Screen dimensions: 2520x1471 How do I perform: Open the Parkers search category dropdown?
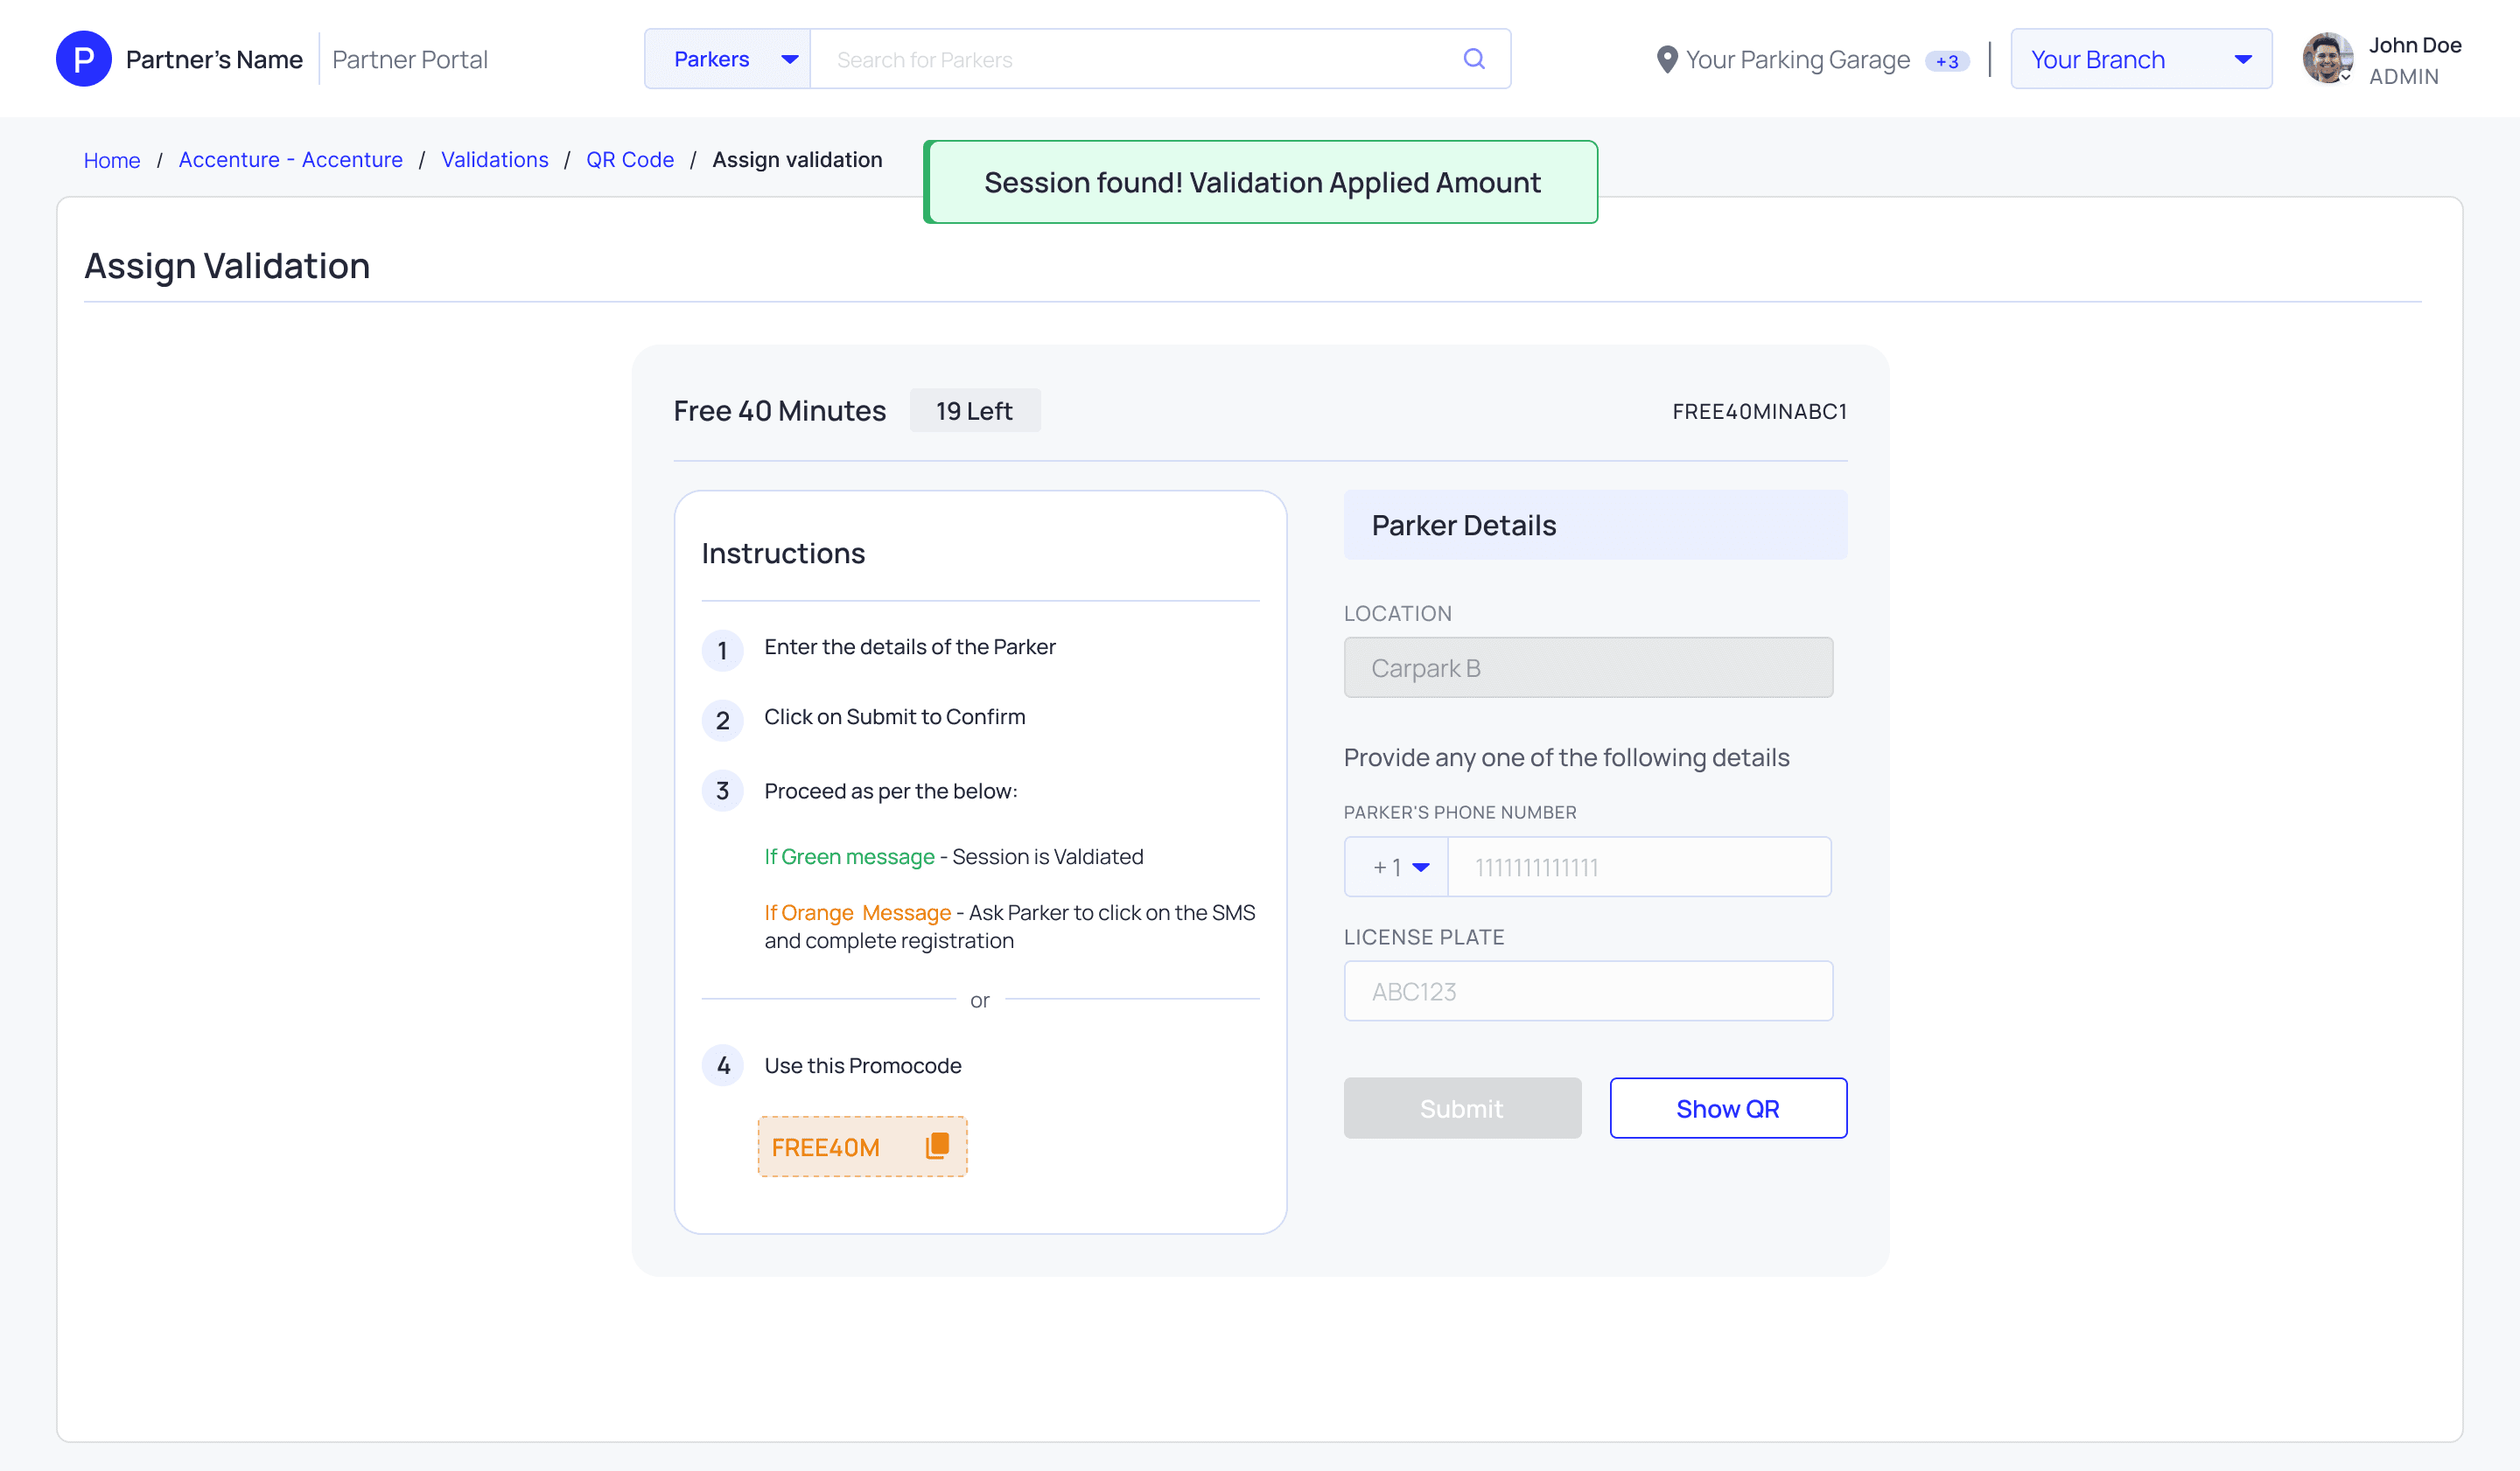[x=728, y=59]
